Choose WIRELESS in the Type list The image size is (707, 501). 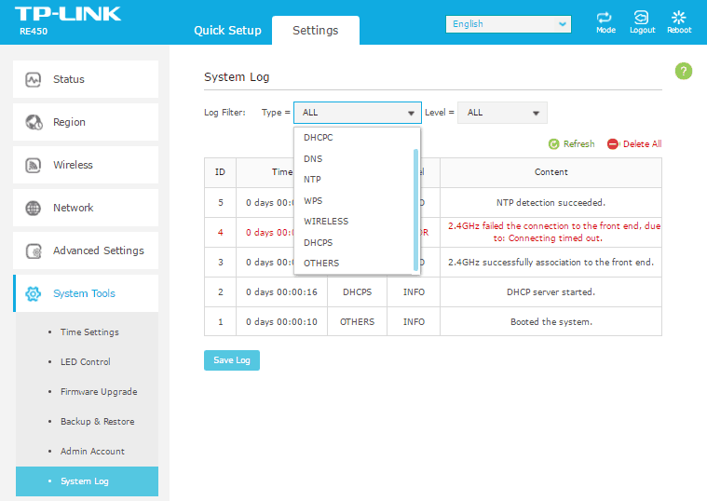coord(326,222)
